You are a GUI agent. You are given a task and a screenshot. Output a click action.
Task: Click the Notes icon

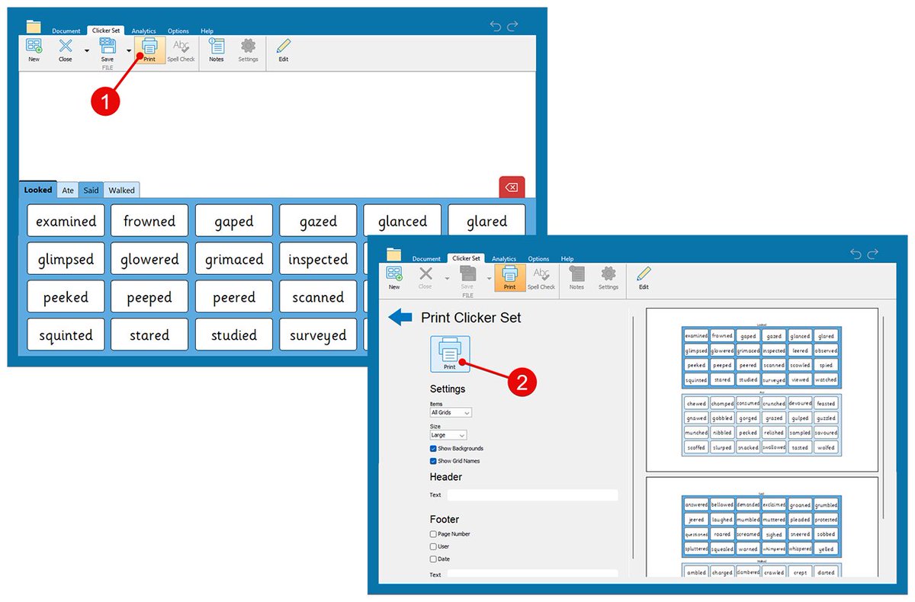[216, 47]
